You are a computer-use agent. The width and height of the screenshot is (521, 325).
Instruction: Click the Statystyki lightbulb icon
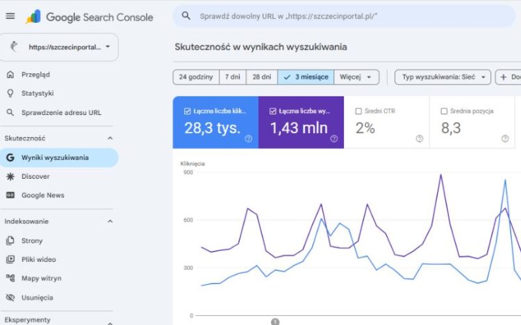(10, 94)
